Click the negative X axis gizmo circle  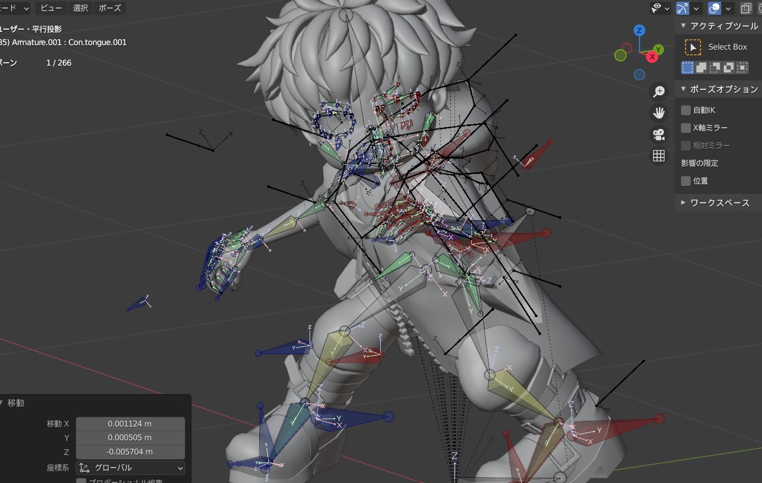tap(627, 47)
